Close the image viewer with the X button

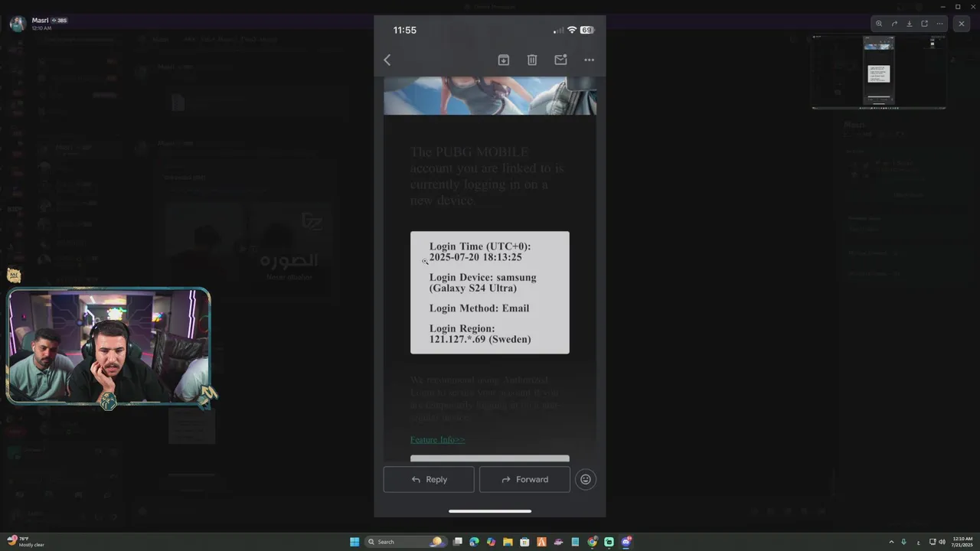962,24
